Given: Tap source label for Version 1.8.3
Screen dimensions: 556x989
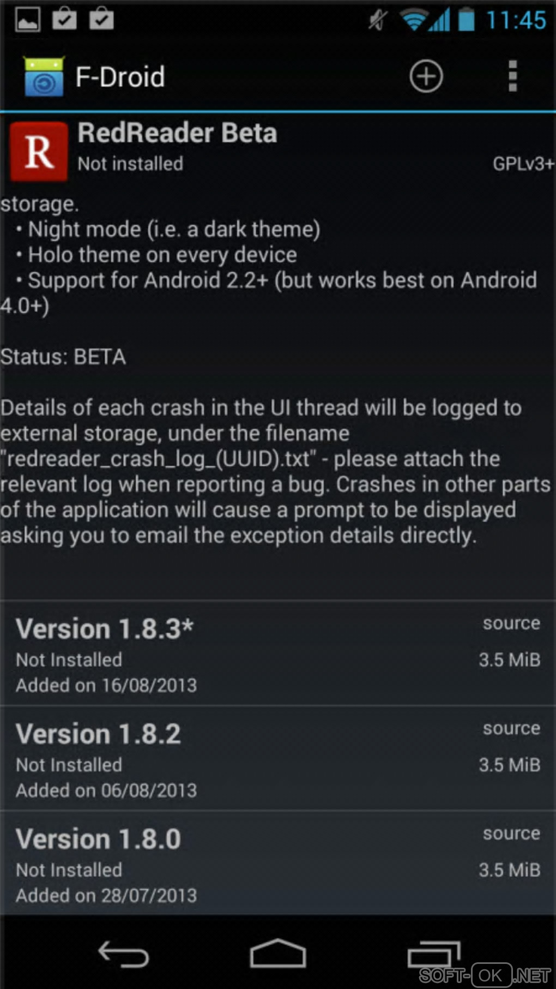Looking at the screenshot, I should click(511, 624).
